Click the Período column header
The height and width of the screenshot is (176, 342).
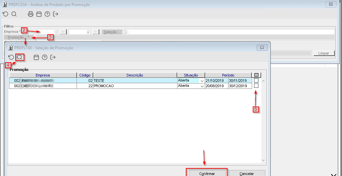coord(228,75)
